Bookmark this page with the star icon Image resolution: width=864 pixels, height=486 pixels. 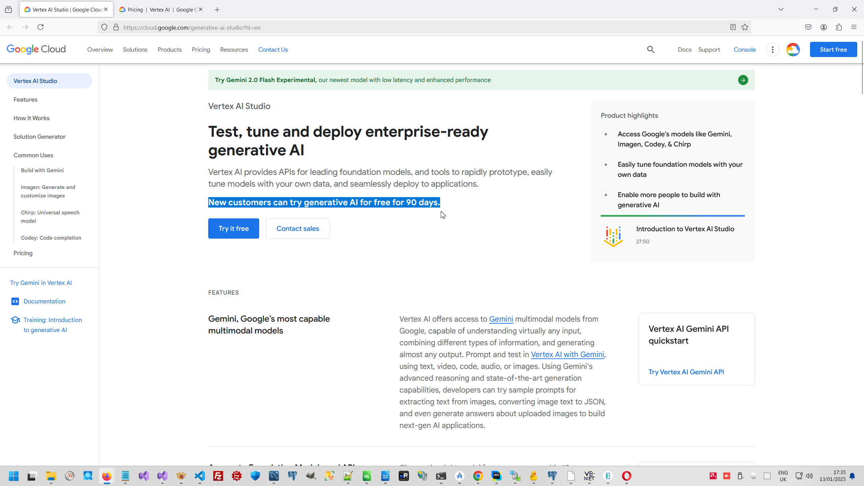click(x=745, y=27)
